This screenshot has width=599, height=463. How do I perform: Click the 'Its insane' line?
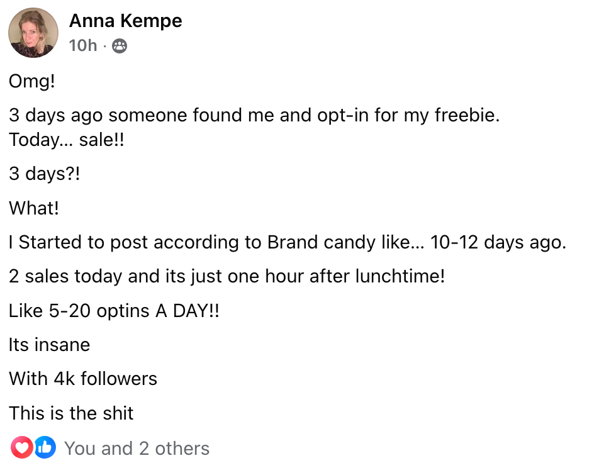click(x=49, y=345)
